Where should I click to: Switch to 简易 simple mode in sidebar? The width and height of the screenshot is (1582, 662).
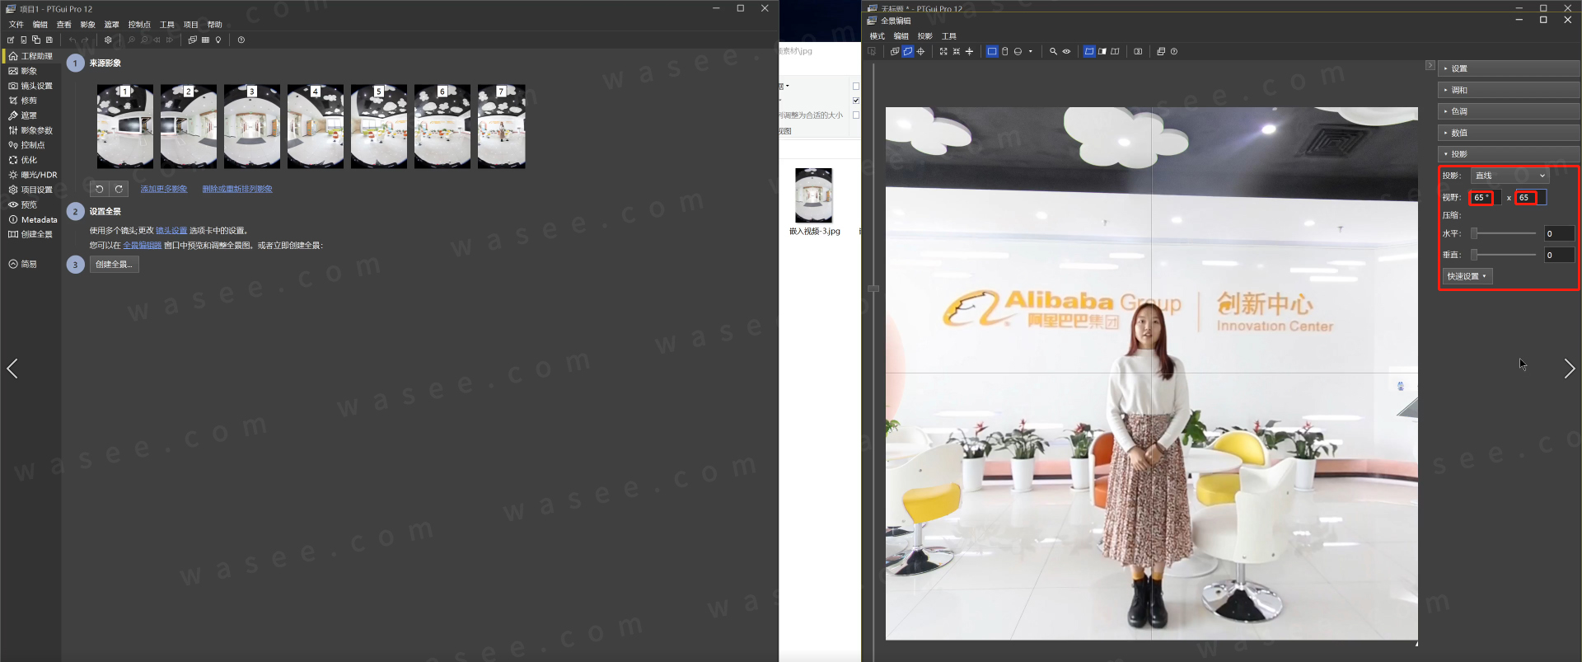pos(23,264)
